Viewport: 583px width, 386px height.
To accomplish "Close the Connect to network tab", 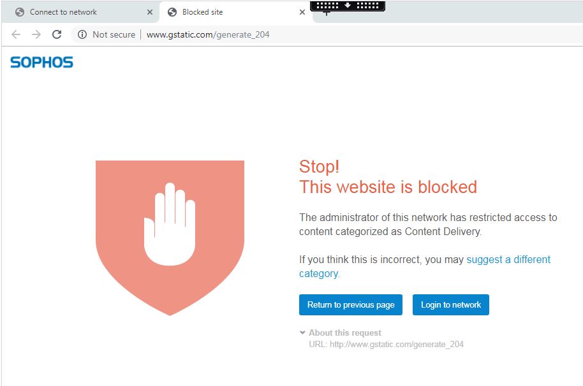I will (150, 12).
